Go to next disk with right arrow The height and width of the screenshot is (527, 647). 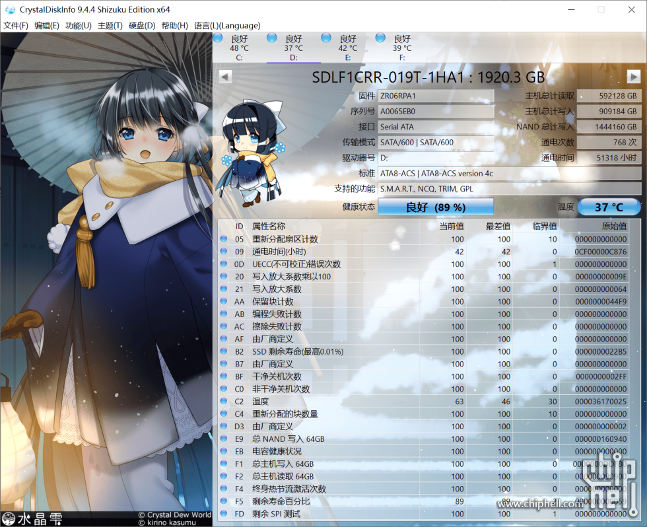[633, 77]
